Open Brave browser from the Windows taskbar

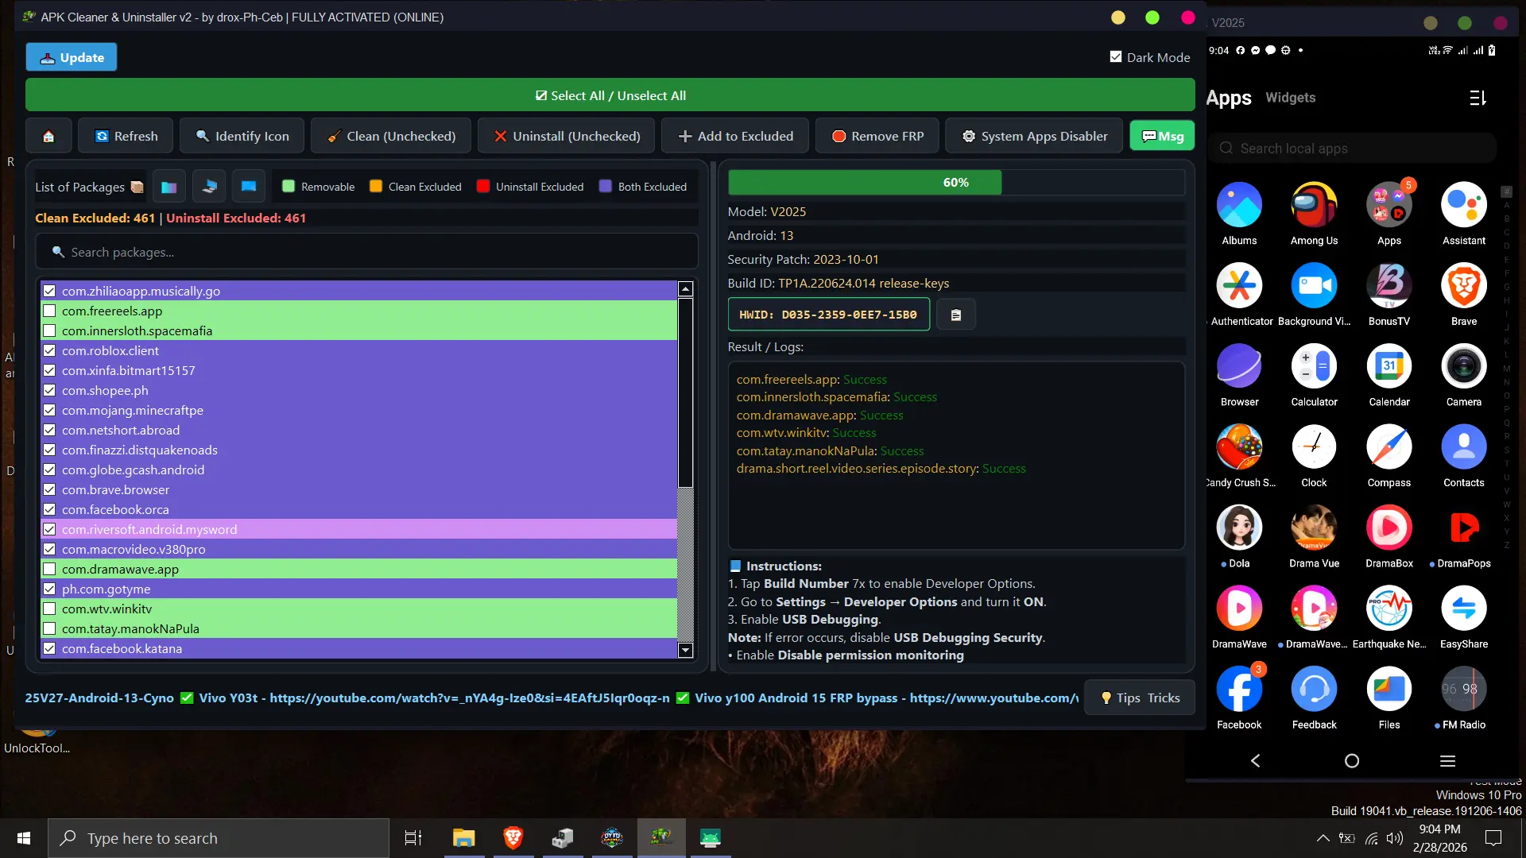click(513, 838)
